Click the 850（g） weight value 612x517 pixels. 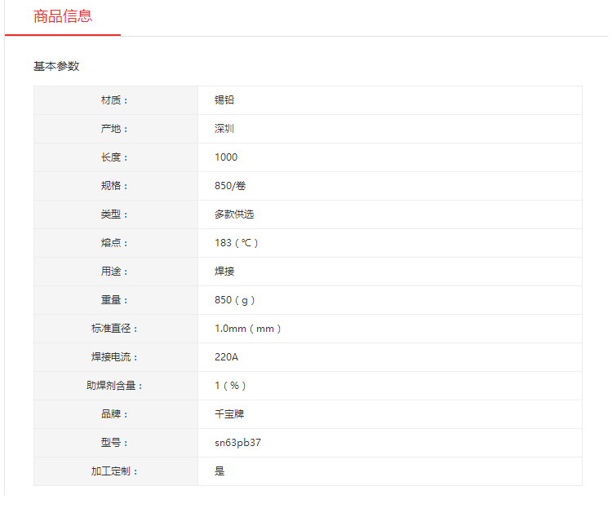[x=235, y=300]
